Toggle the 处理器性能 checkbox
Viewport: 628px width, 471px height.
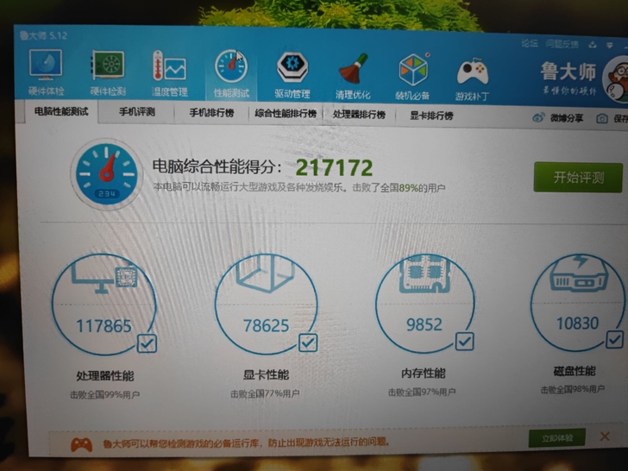click(x=147, y=342)
